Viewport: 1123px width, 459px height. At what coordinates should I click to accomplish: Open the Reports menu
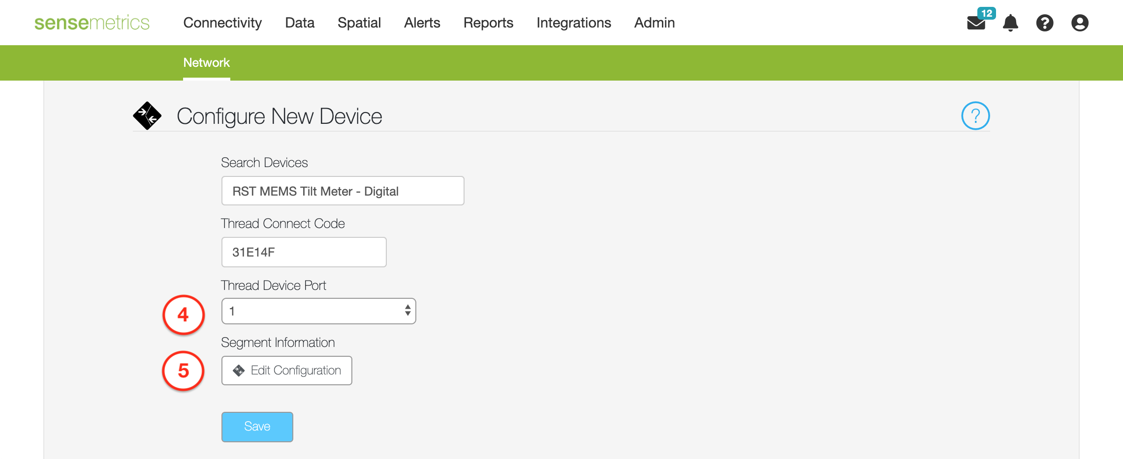pyautogui.click(x=488, y=23)
